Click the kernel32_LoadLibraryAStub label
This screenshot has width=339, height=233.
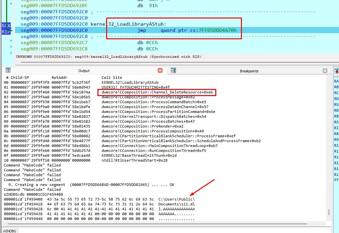[x=128, y=24]
